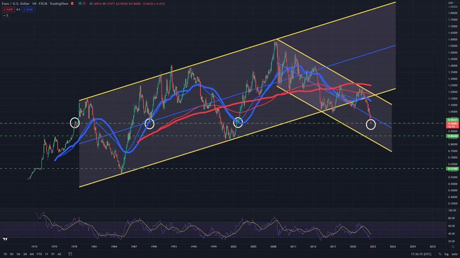Click the flag icon beside the EUR/USD symbol

pos(72,4)
